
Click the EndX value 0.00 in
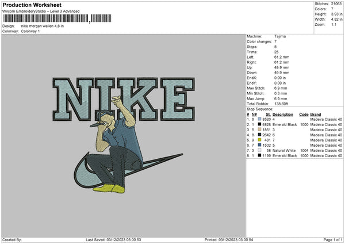coord(280,78)
